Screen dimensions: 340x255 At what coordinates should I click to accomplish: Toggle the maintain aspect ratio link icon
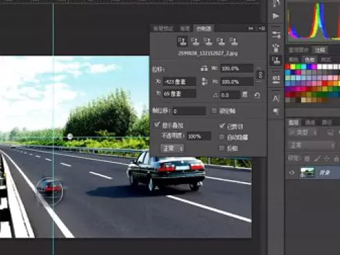260,75
